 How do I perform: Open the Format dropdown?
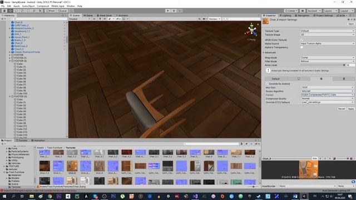[327, 95]
